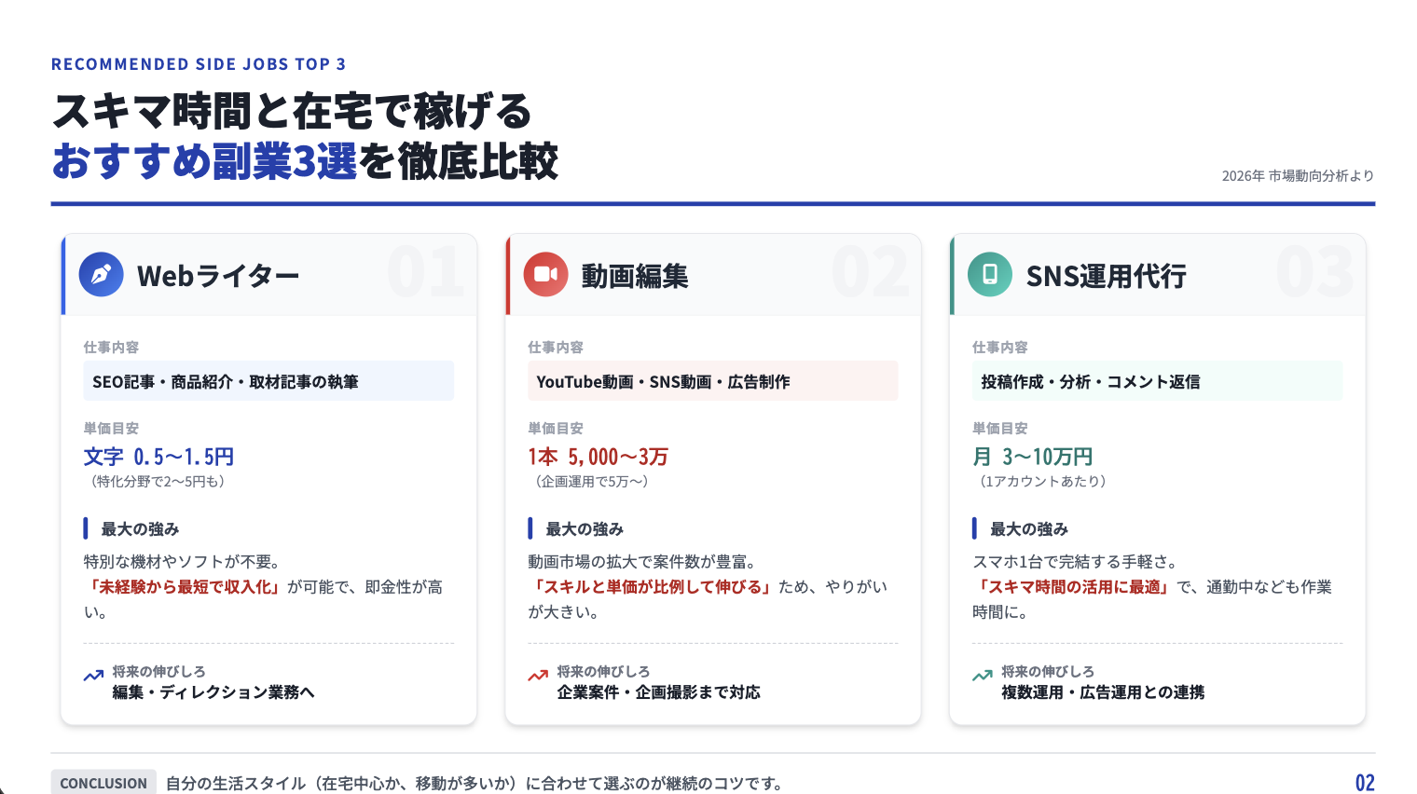1417x794 pixels.
Task: Select the Webライター card title
Action: click(218, 276)
